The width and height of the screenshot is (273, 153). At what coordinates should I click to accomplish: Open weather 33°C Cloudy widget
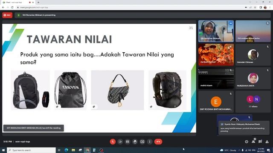228,150
